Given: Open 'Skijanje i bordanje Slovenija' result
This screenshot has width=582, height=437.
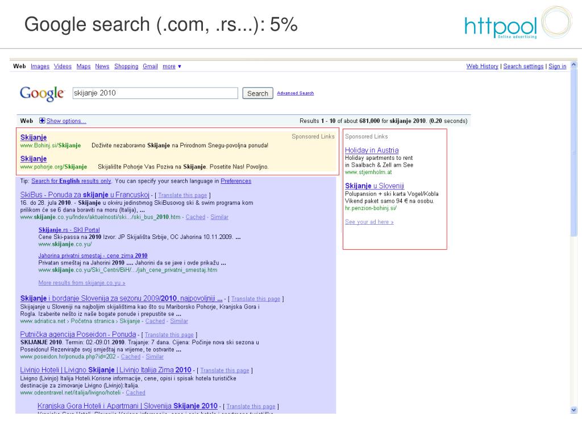Looking at the screenshot, I should [x=122, y=298].
